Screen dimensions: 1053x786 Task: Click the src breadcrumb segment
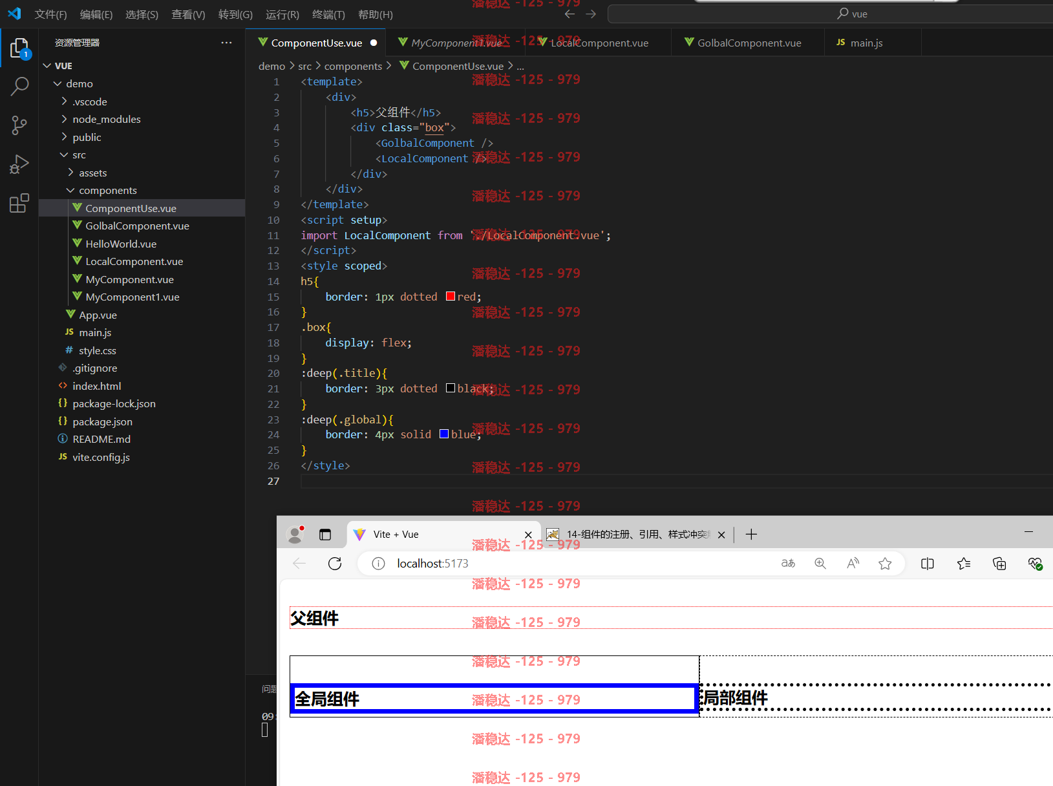[x=304, y=66]
